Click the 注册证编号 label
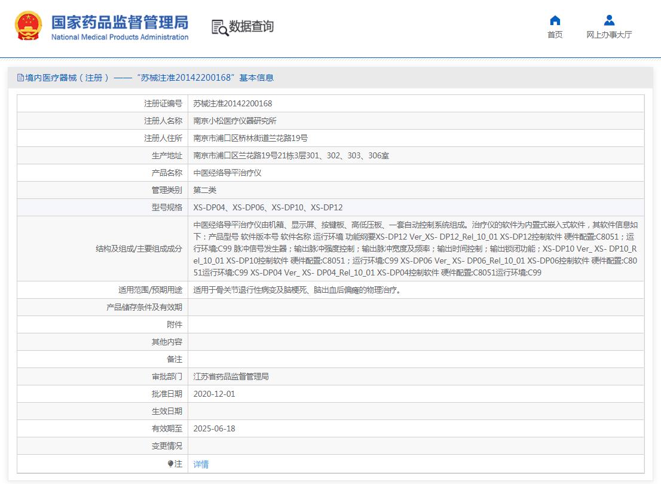661x484 pixels. (x=163, y=104)
